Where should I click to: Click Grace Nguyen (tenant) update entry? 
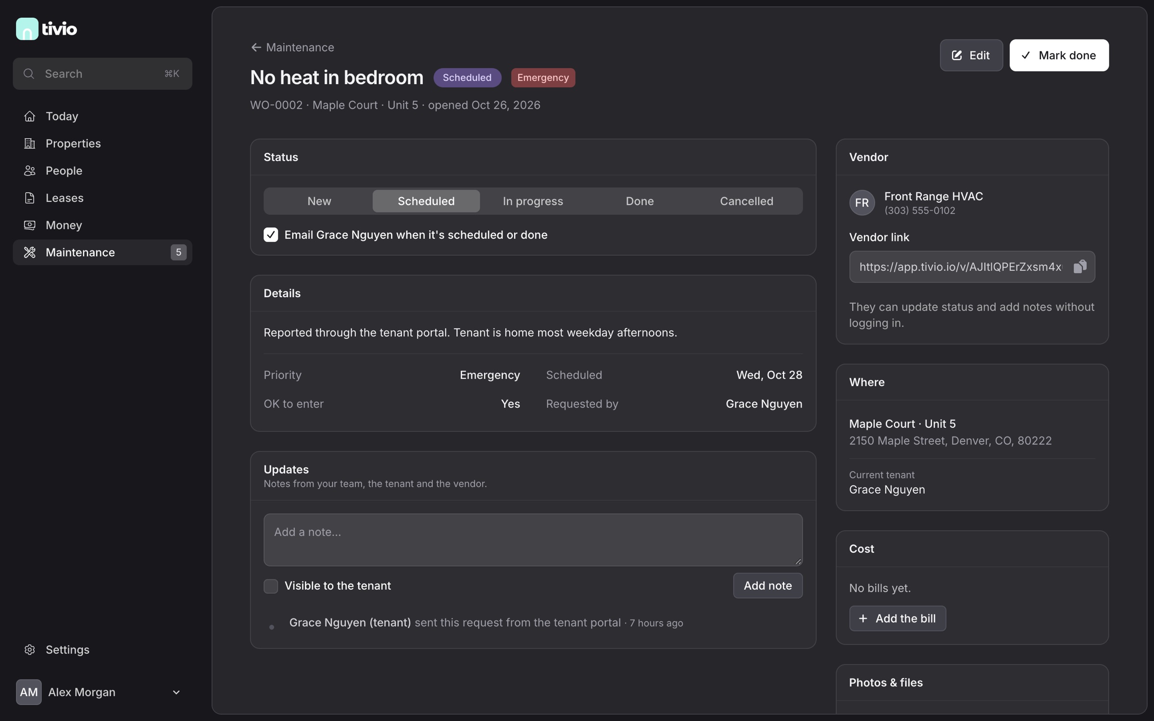click(350, 622)
